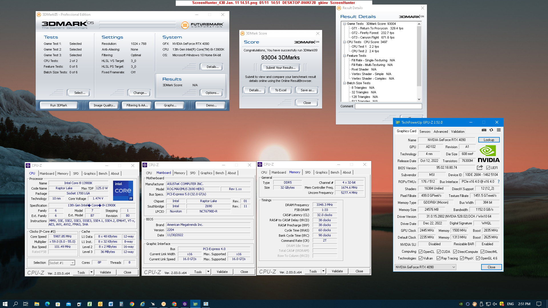Switch to Advanced tab in GPU-Z

click(441, 132)
